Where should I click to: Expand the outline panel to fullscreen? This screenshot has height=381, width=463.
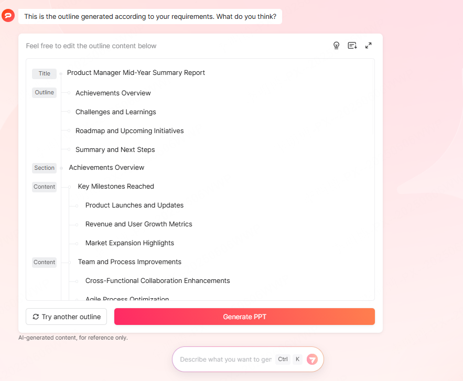368,46
